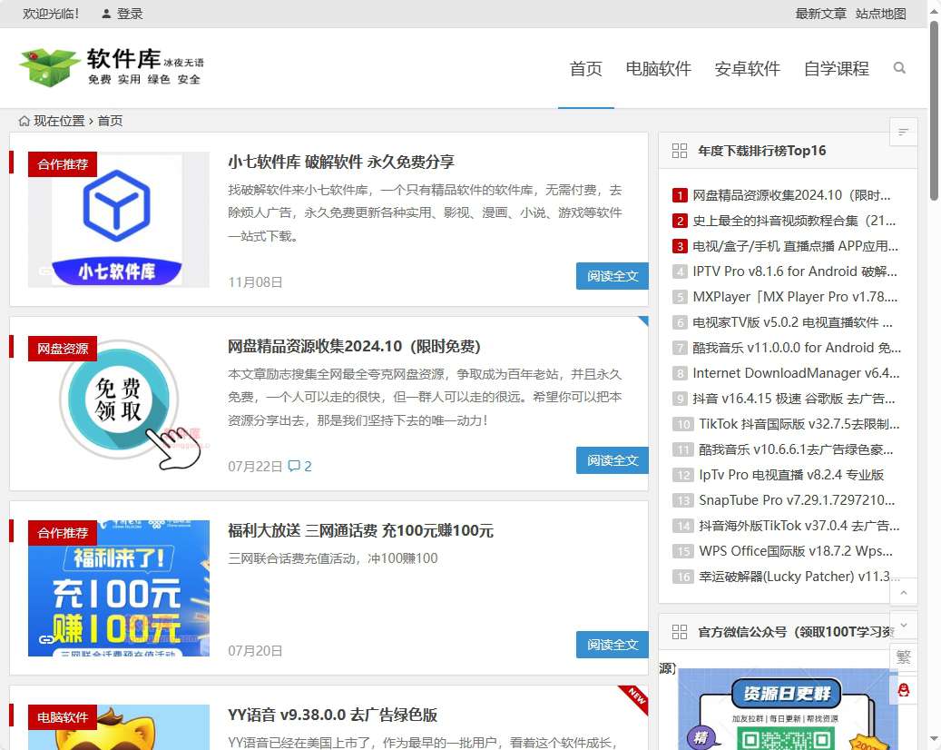This screenshot has height=750, width=941.
Task: Click the red number 1 rank marker
Action: click(x=680, y=195)
